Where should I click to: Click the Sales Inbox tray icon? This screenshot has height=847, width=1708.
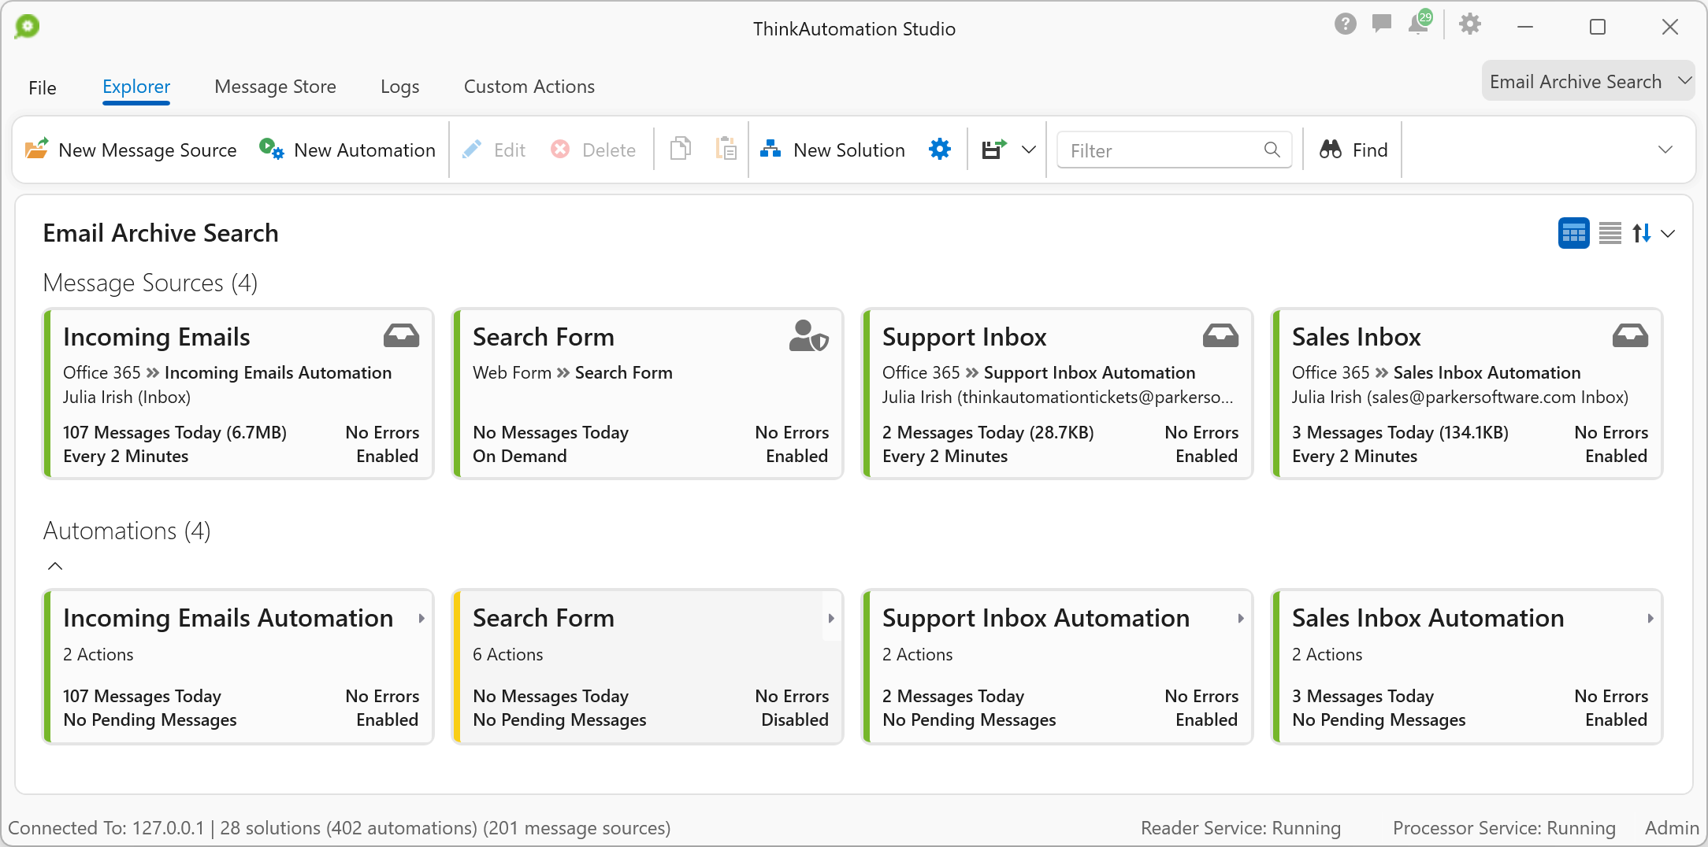1631,336
